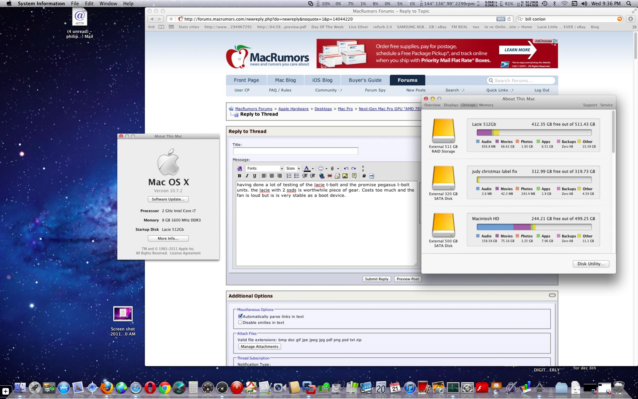Reload the page in the browser address bar
The width and height of the screenshot is (638, 399).
tap(509, 19)
